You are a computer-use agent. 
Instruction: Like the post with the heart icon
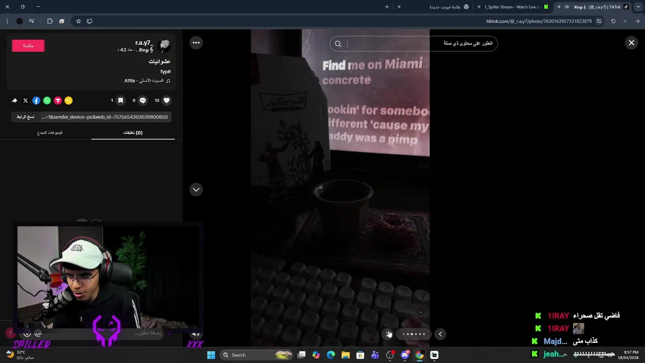click(167, 100)
